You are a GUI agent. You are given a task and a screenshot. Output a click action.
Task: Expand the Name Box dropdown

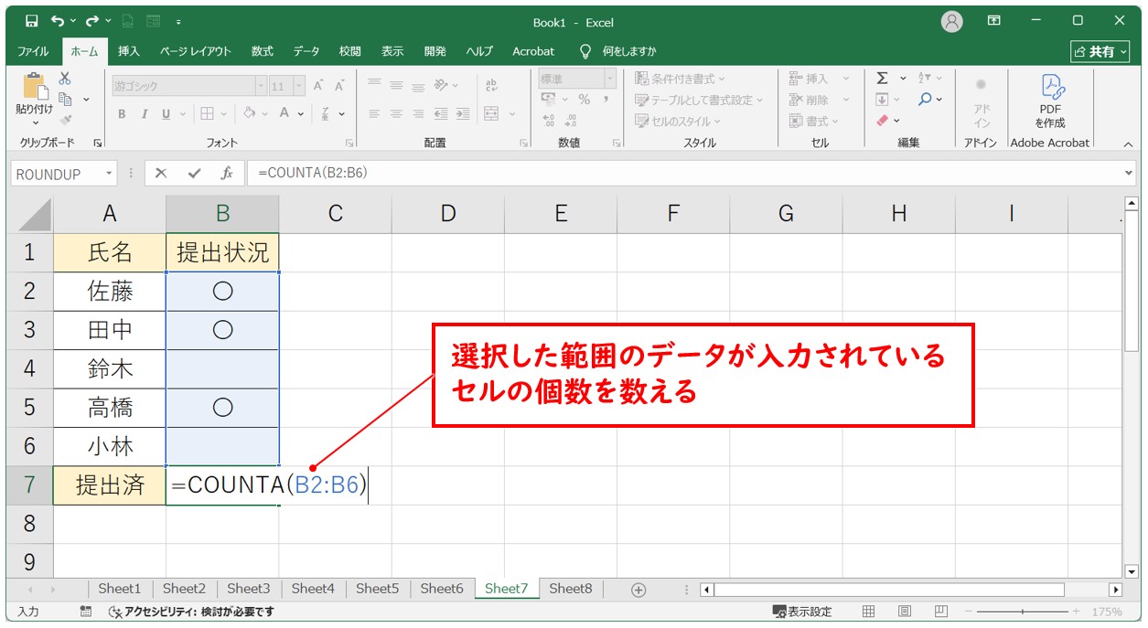[x=110, y=173]
